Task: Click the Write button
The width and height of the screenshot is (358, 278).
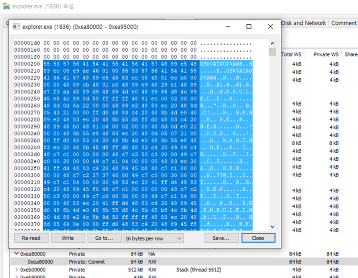Action: pos(68,238)
